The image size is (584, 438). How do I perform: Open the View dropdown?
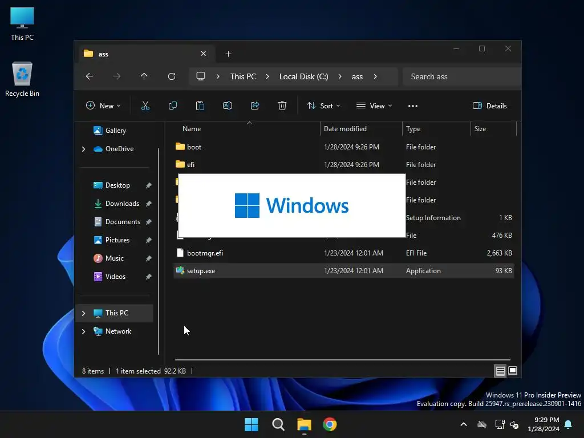(x=374, y=106)
